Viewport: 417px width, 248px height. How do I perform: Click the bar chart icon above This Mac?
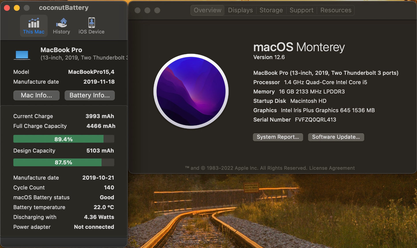point(33,22)
